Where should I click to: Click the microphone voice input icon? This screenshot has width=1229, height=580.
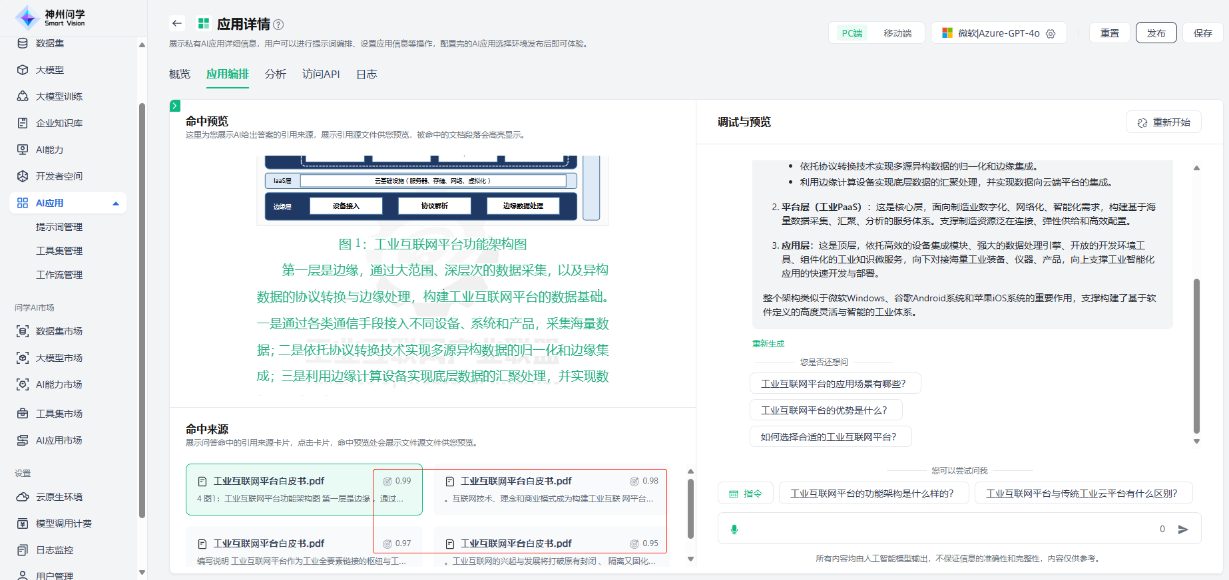click(734, 529)
